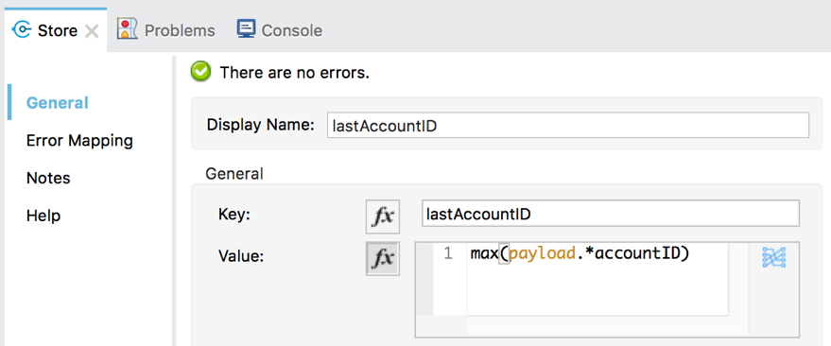Image resolution: width=831 pixels, height=346 pixels.
Task: Open the Error Mapping section
Action: 79,141
